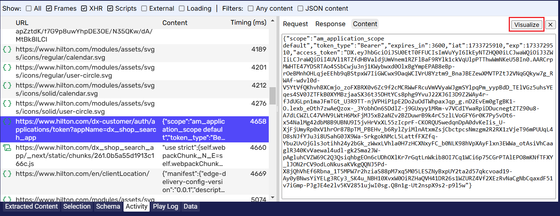Click the scroll-up arrow of the request list
The image size is (560, 216).
click(272, 21)
